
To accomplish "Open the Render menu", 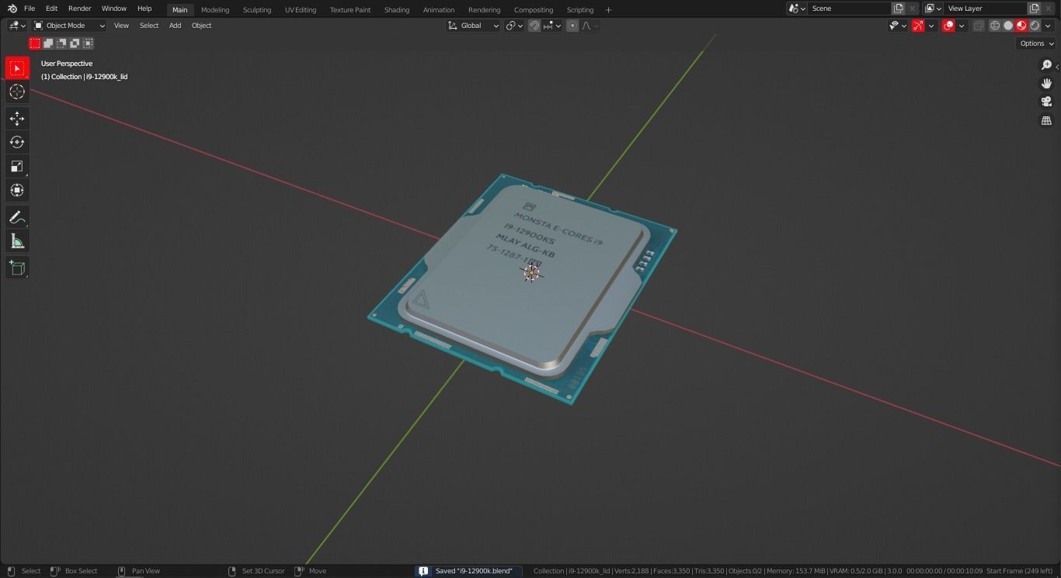I will pos(80,9).
